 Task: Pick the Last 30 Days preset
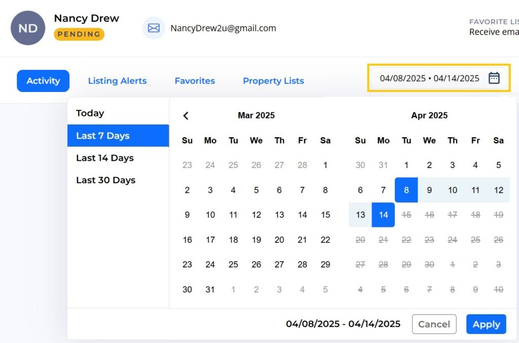coord(106,180)
